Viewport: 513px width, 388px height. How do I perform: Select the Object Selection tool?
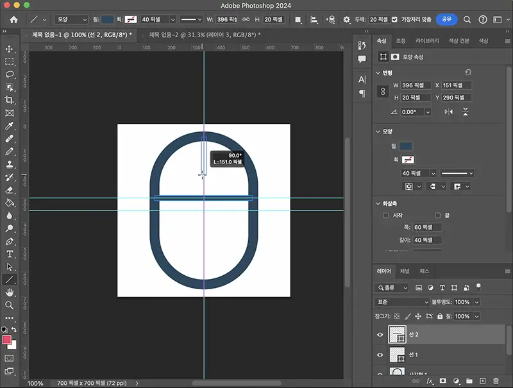tap(9, 87)
